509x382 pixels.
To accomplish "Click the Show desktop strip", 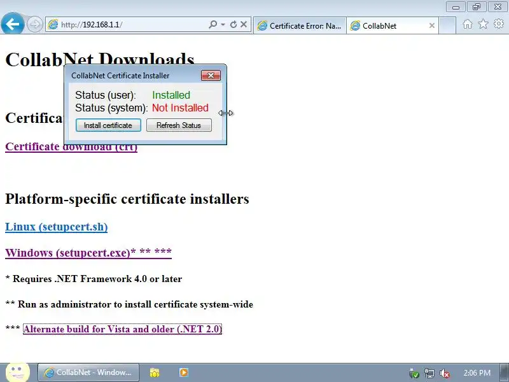I will [x=505, y=372].
